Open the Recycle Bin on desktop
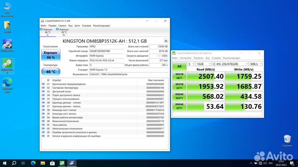298x167 pixels. [x=287, y=141]
